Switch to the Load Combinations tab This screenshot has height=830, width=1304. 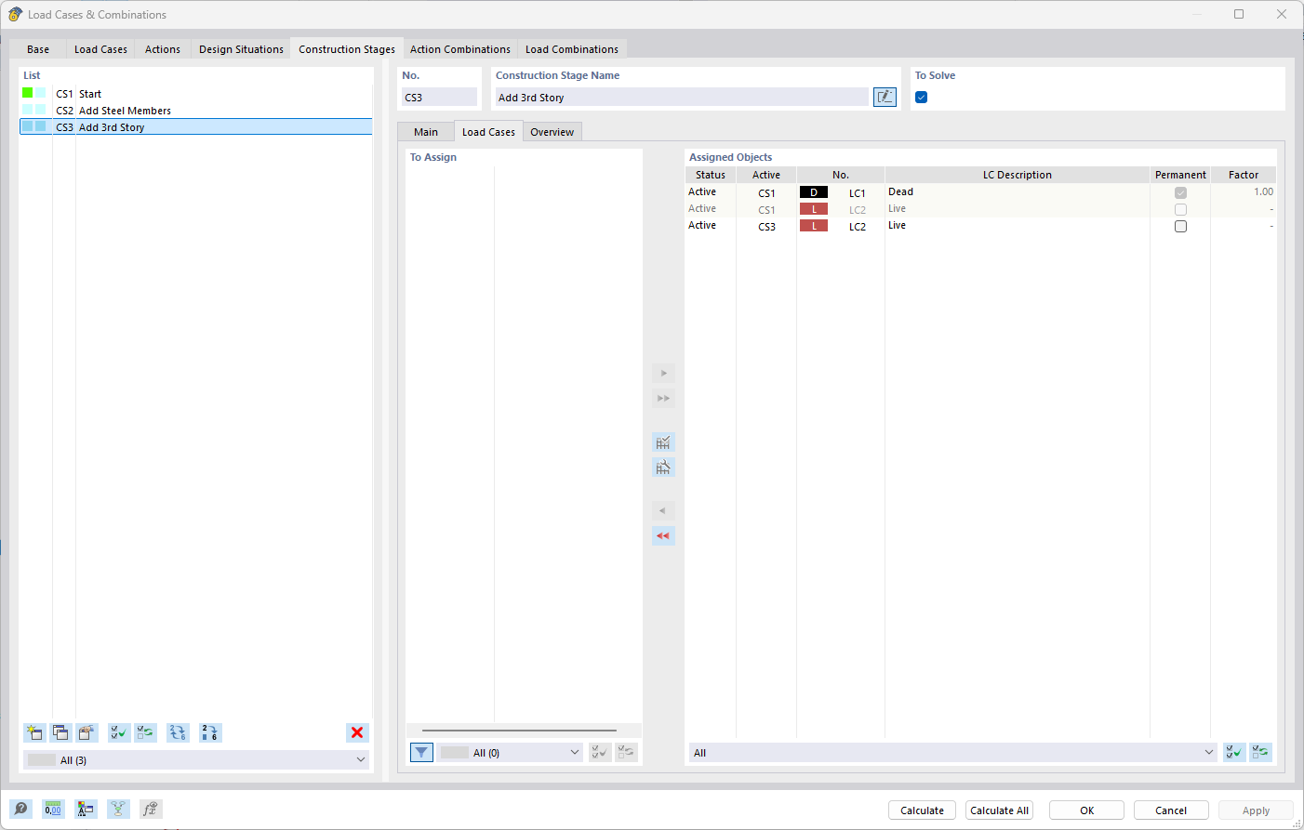pos(571,48)
